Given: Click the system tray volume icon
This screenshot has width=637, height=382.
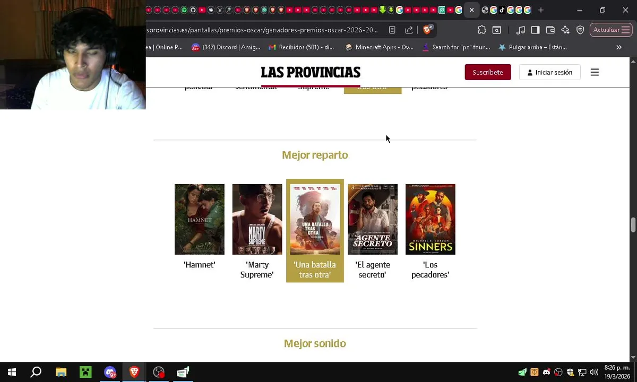Looking at the screenshot, I should pos(594,372).
